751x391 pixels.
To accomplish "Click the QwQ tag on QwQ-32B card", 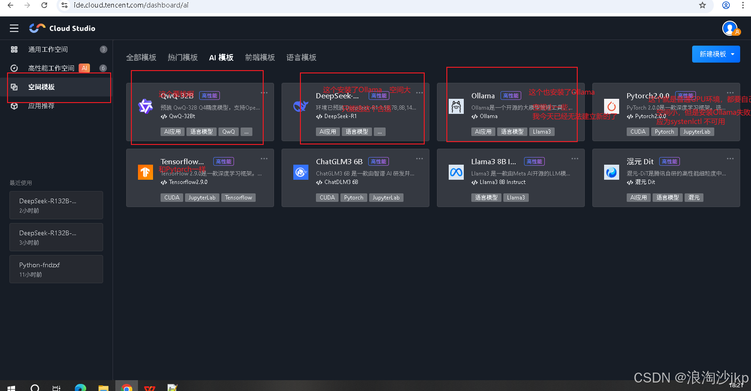I will (228, 132).
